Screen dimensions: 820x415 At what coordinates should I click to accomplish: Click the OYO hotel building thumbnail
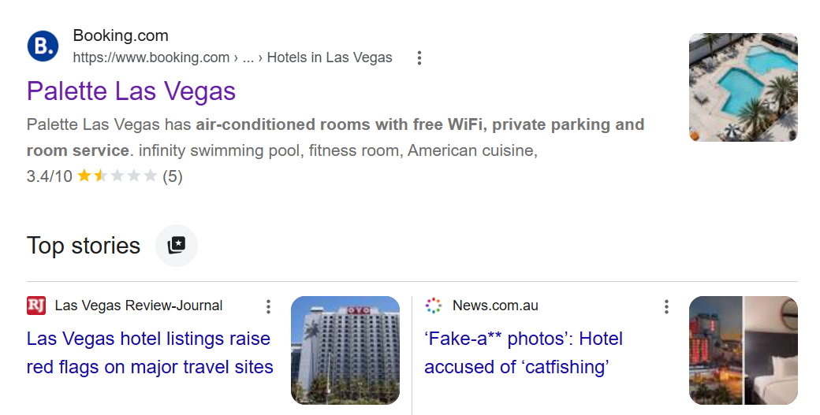(345, 350)
